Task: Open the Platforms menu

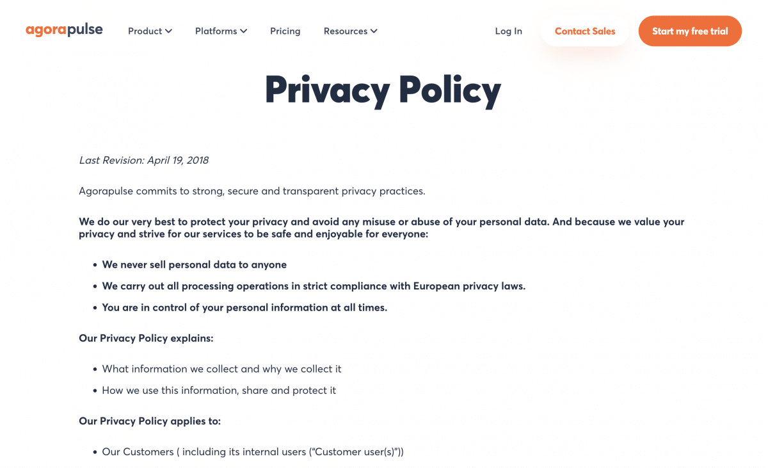Action: (x=216, y=31)
